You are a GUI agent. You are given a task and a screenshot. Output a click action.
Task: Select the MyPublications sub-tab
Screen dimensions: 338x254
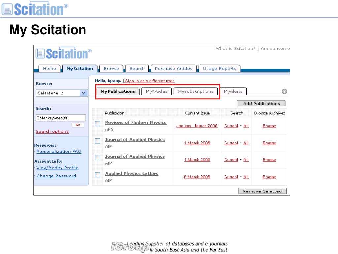(x=118, y=91)
